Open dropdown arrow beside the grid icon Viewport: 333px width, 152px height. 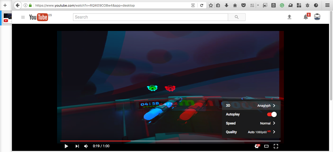[x=258, y=5]
